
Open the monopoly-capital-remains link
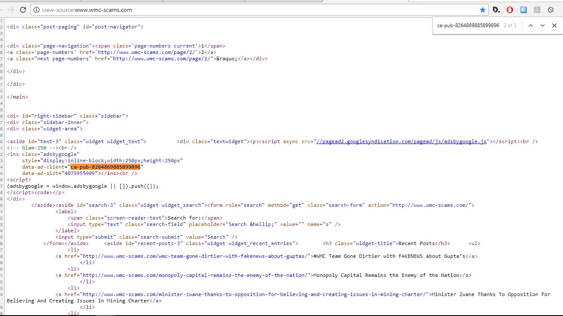point(195,275)
